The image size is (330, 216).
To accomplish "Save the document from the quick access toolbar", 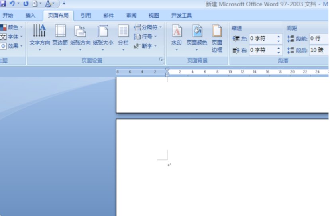I will (3, 3).
